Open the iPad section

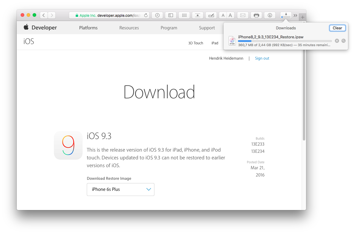[x=215, y=43]
